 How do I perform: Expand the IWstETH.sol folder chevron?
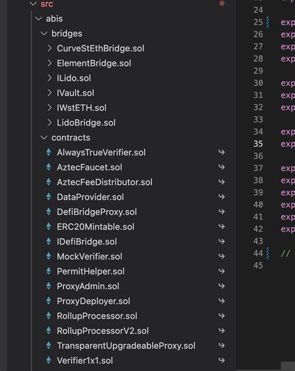[x=49, y=108]
